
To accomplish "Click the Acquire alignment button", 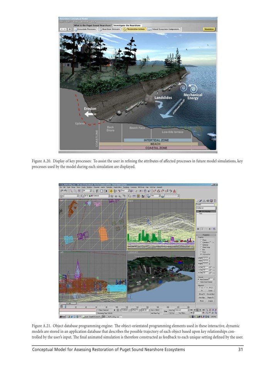I will point(211,301).
